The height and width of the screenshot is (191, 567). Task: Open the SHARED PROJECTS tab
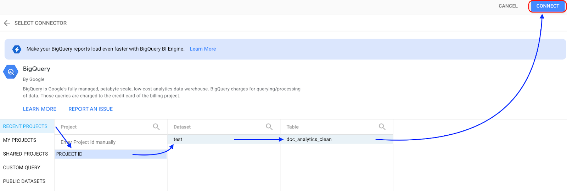tap(26, 154)
